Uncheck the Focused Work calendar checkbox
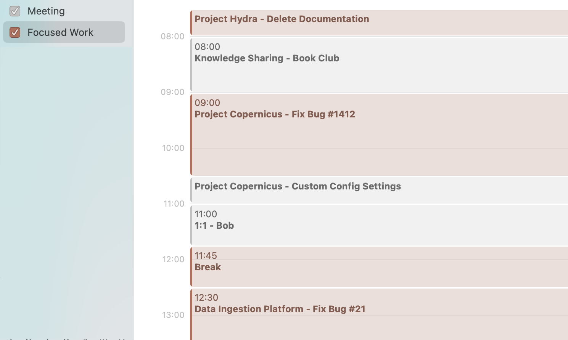Viewport: 568px width, 340px height. click(15, 32)
